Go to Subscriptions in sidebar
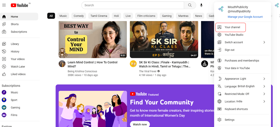The height and width of the screenshot is (127, 280). [19, 32]
